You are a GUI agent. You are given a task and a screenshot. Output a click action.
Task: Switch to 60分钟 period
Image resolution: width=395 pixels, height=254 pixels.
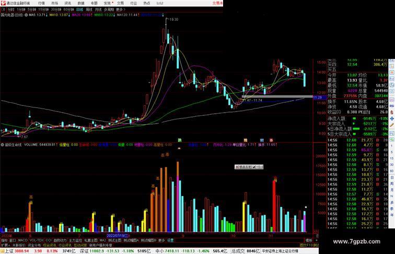point(68,9)
